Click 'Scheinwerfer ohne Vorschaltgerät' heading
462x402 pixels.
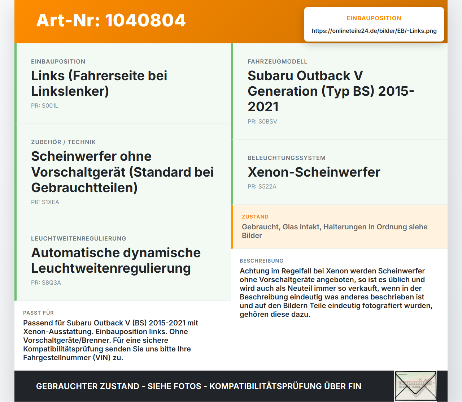(x=122, y=172)
